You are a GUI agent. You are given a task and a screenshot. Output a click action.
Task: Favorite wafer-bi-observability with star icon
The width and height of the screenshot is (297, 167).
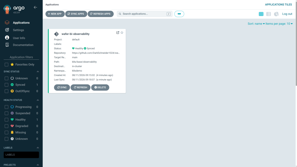pyautogui.click(x=122, y=32)
